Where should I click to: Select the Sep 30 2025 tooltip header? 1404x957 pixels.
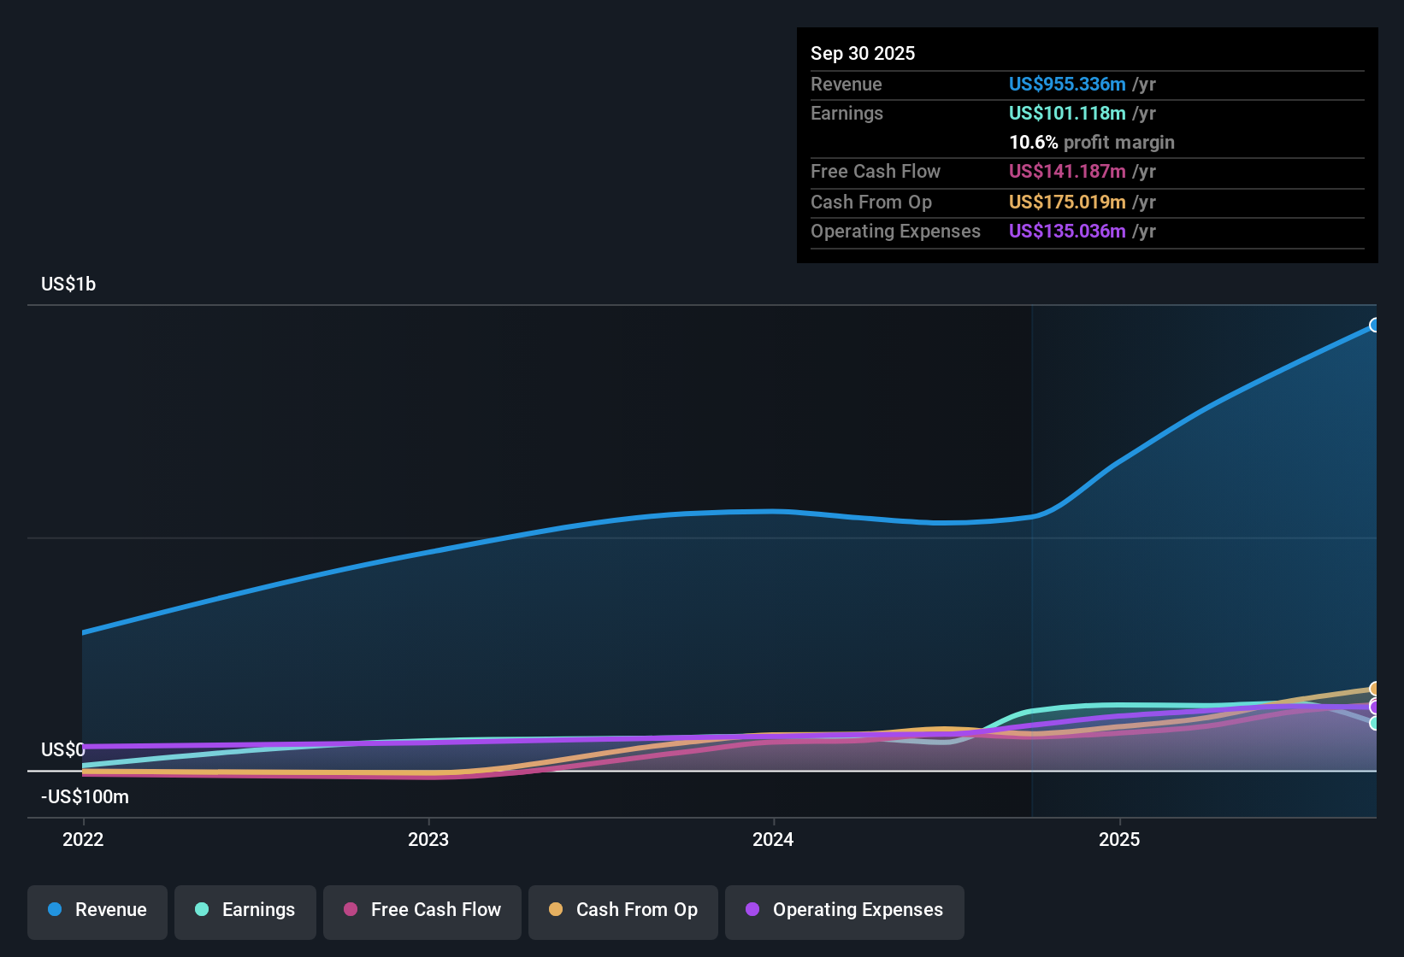pyautogui.click(x=863, y=53)
